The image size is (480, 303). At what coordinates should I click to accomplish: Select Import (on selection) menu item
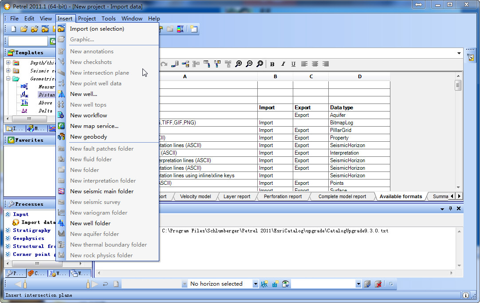pyautogui.click(x=107, y=29)
